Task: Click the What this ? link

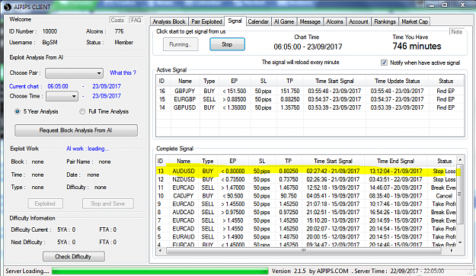Action: point(123,72)
